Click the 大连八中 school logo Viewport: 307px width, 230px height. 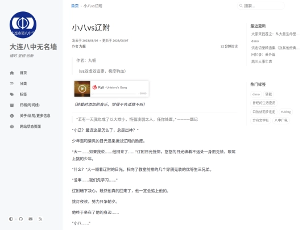(x=23, y=25)
